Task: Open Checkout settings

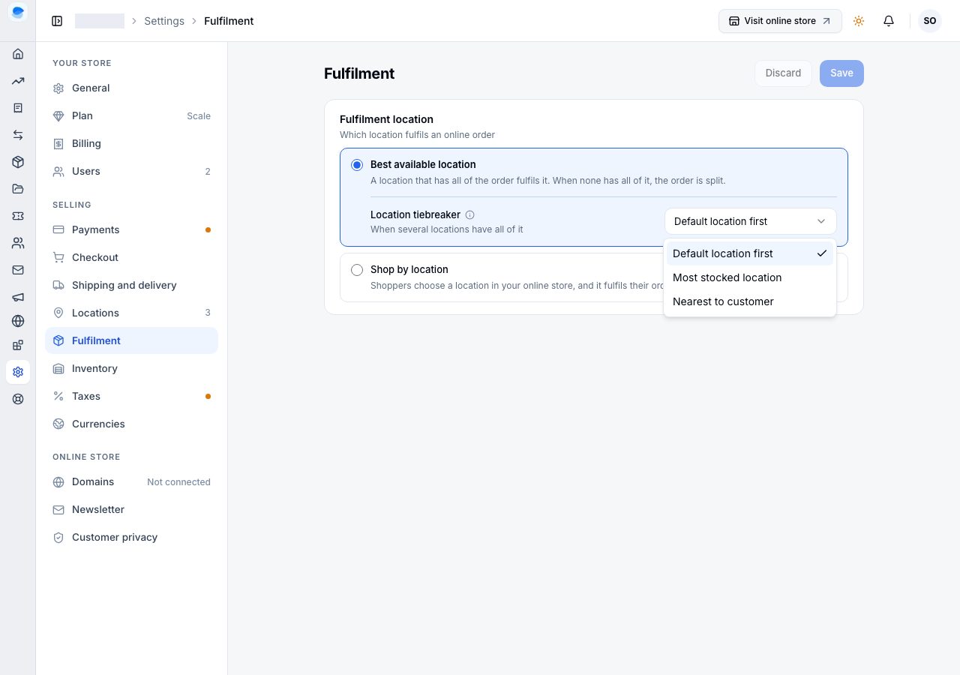Action: click(x=131, y=257)
